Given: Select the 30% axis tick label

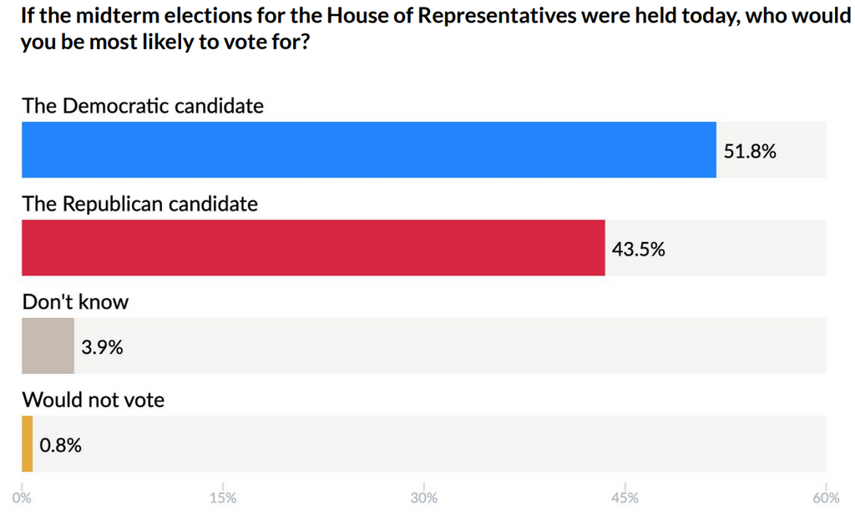Looking at the screenshot, I should point(424,498).
